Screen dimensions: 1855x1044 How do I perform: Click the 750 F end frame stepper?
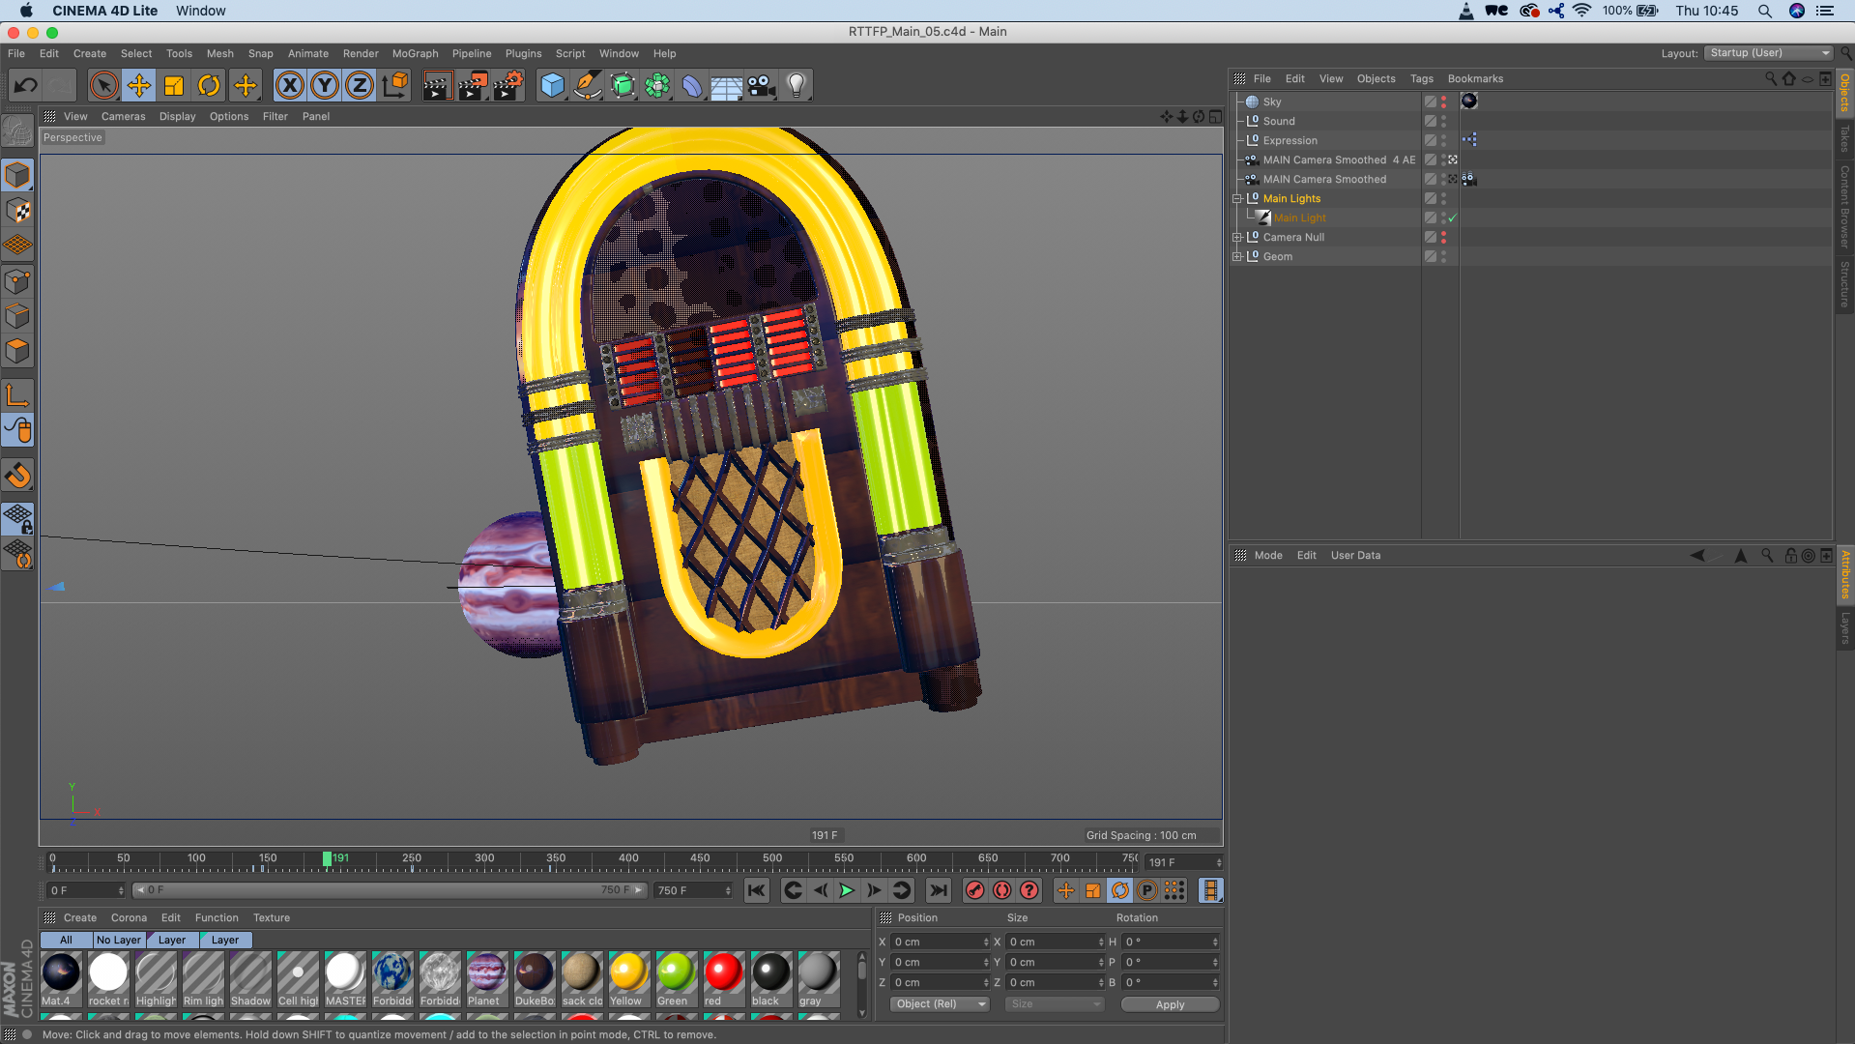pos(728,890)
